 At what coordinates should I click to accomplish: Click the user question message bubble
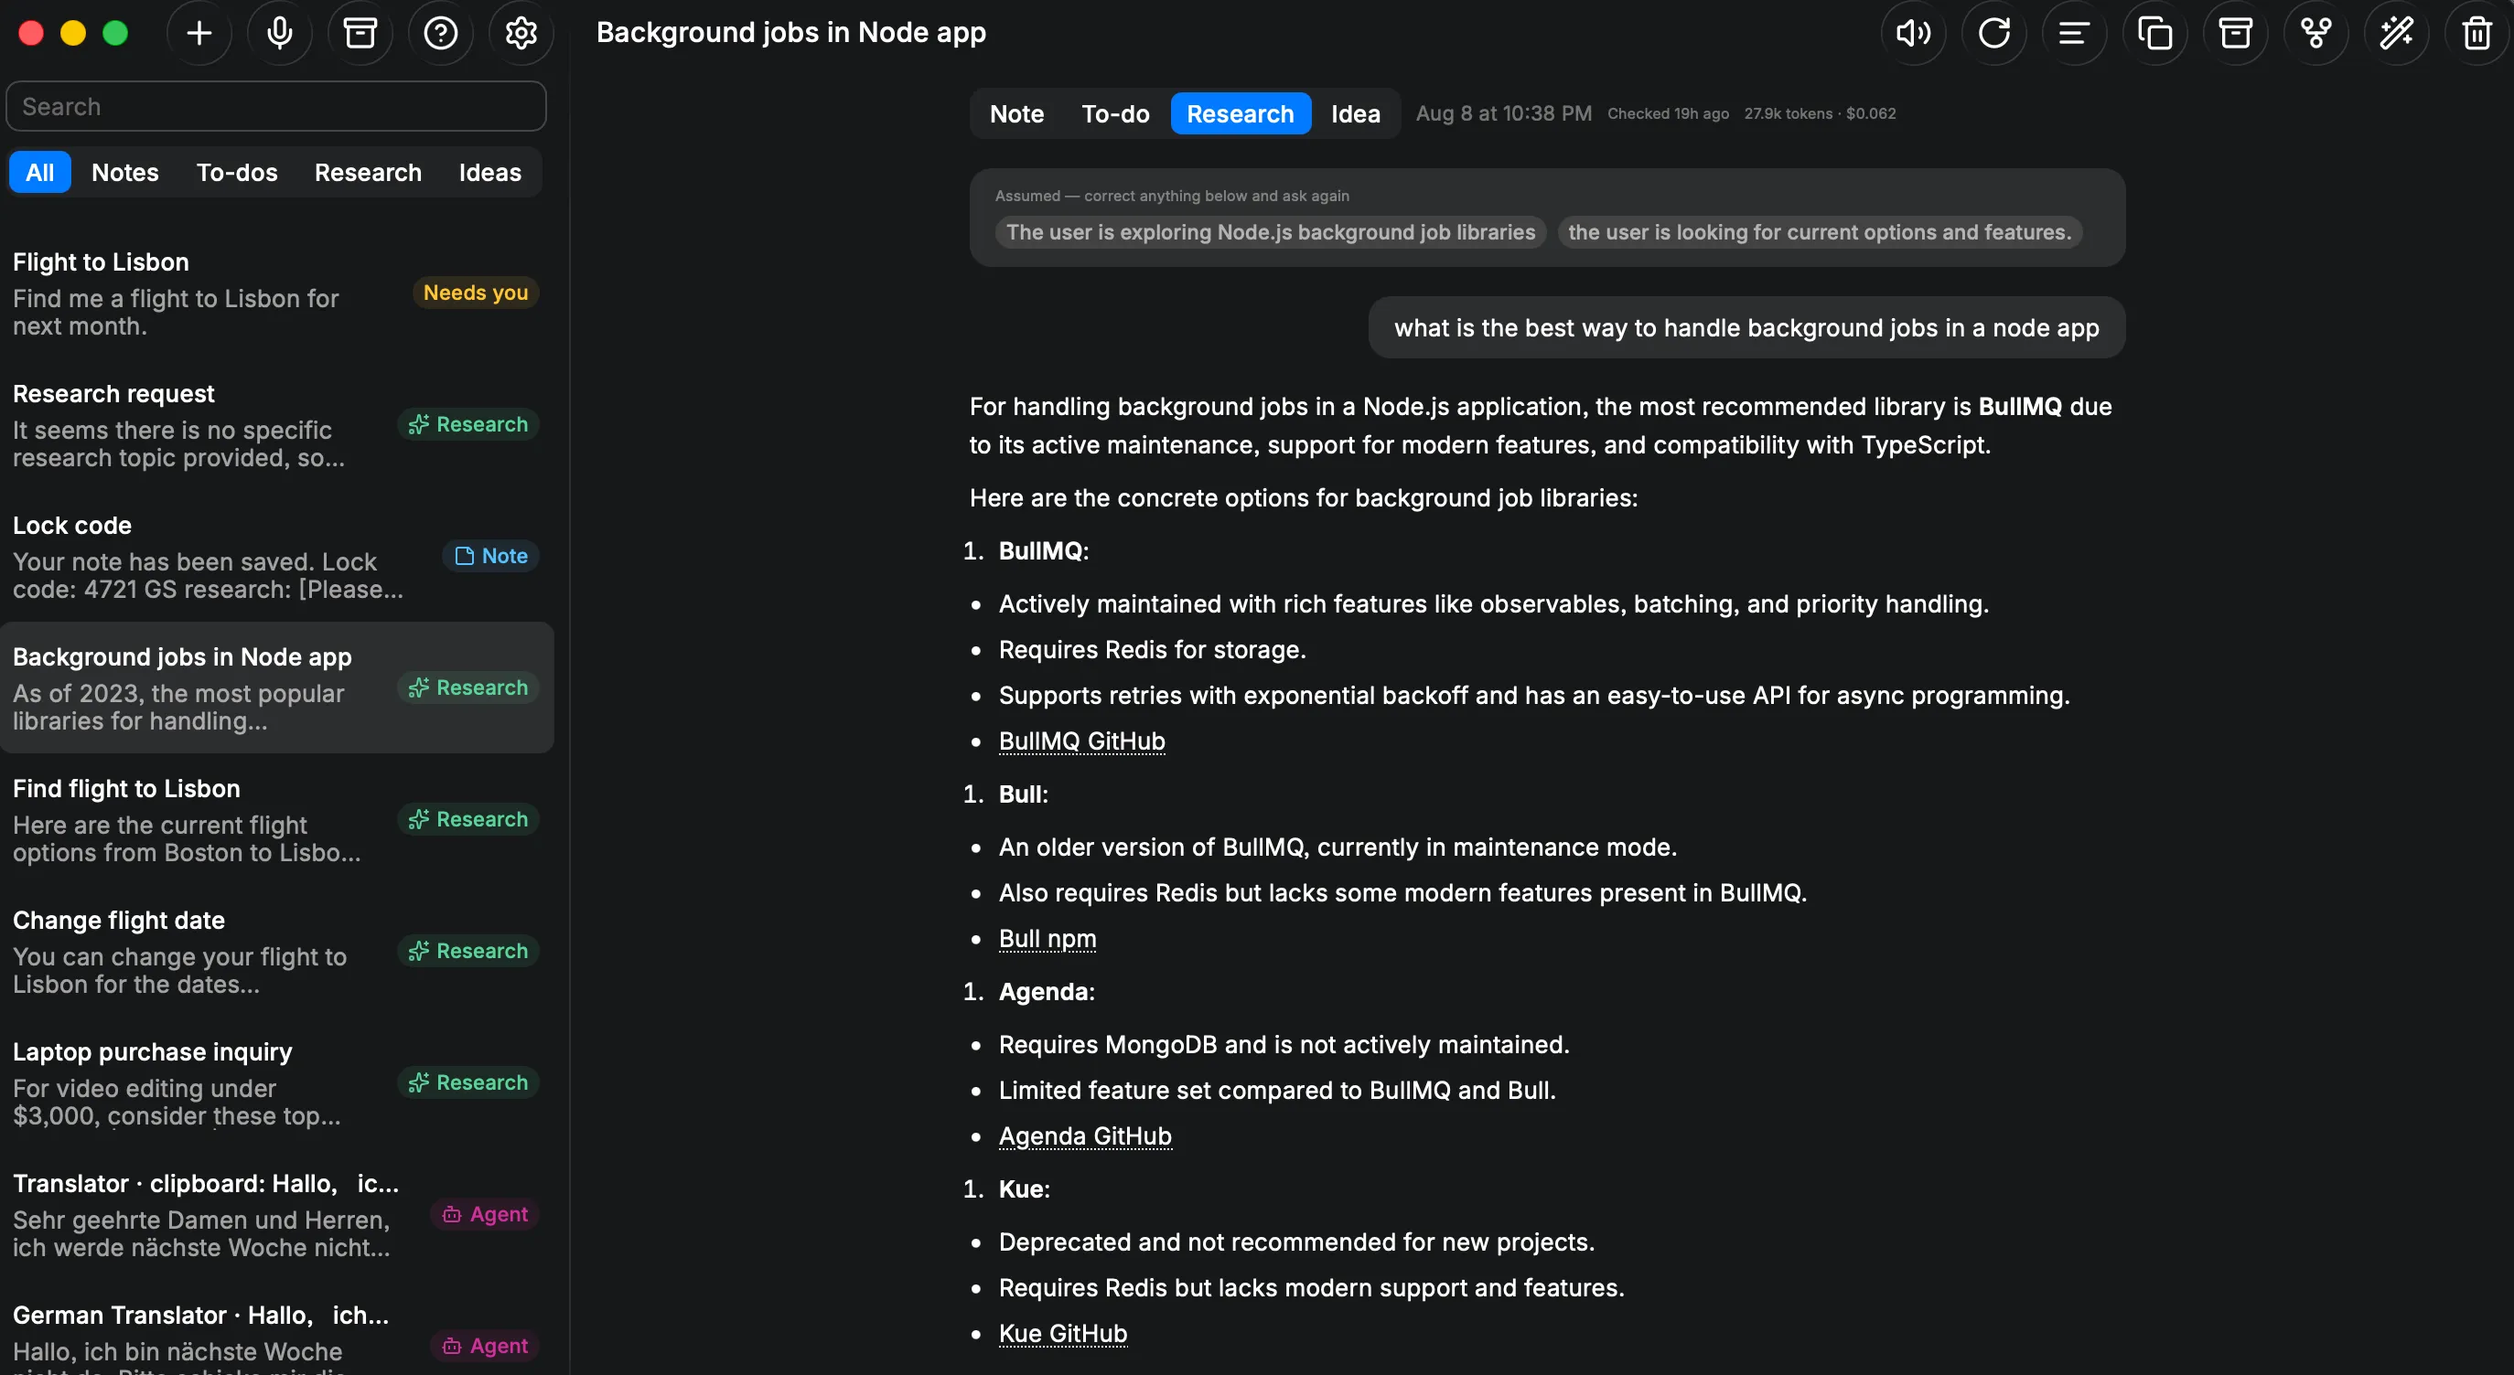click(1746, 327)
